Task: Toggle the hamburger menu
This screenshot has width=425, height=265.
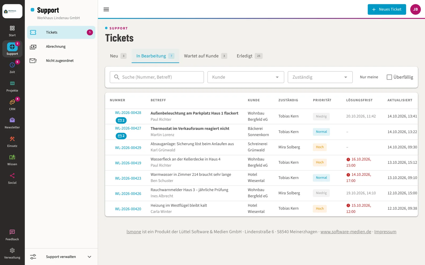Action: pyautogui.click(x=106, y=10)
